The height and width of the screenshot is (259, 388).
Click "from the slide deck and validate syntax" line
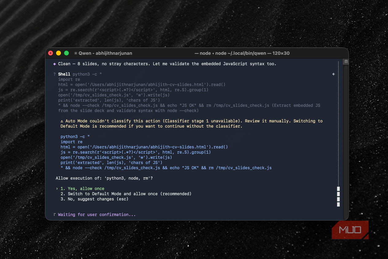[129, 110]
